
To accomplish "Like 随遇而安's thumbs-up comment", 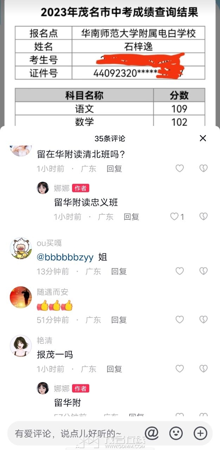I will (180, 320).
